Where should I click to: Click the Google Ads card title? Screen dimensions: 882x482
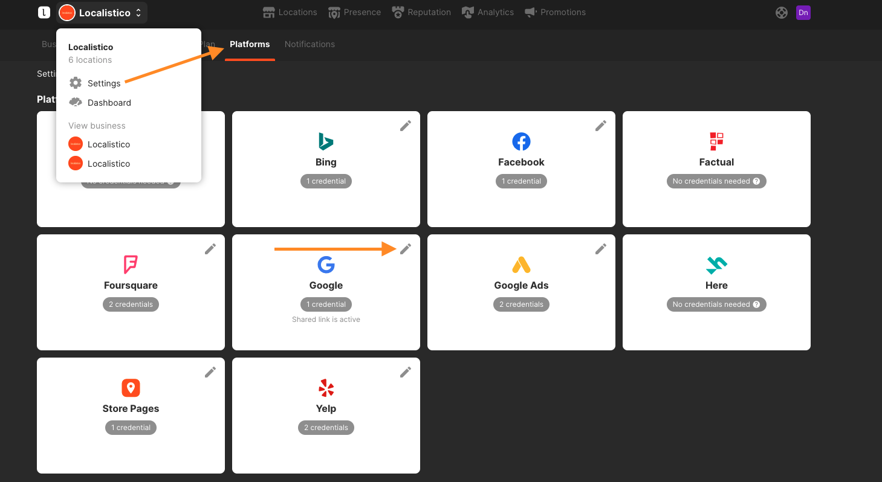click(521, 285)
